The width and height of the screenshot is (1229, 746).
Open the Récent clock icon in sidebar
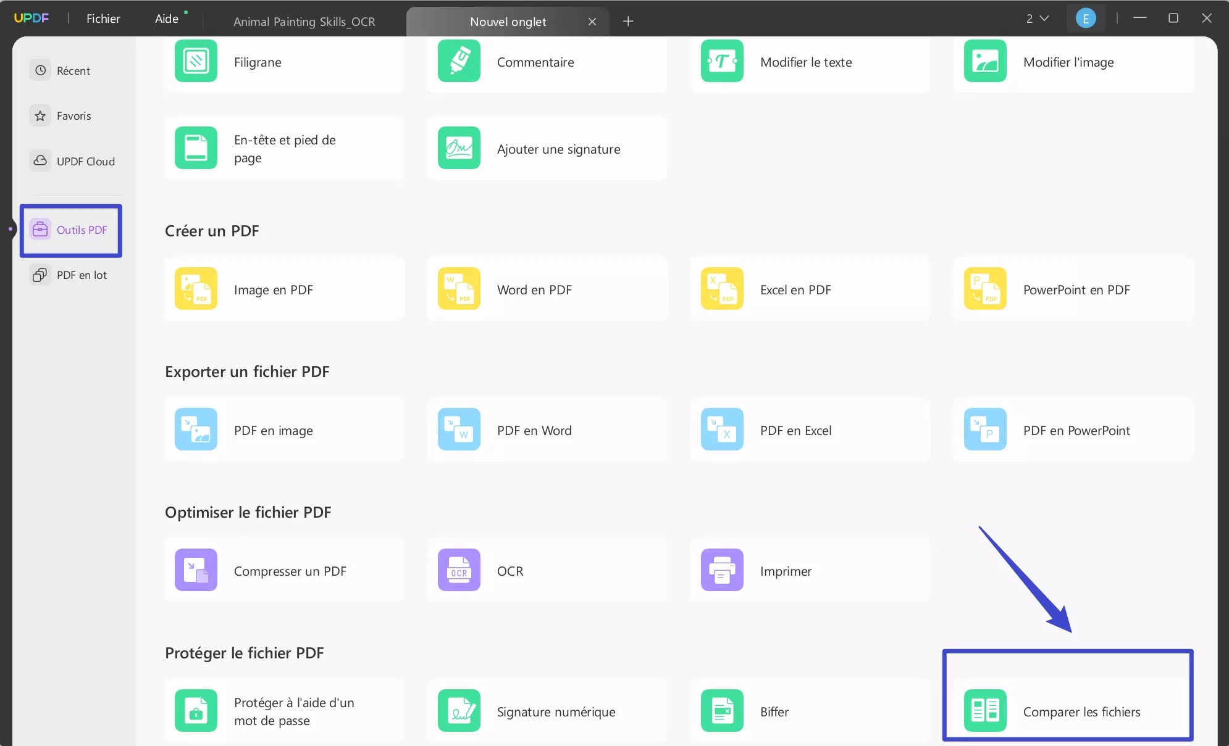[40, 70]
